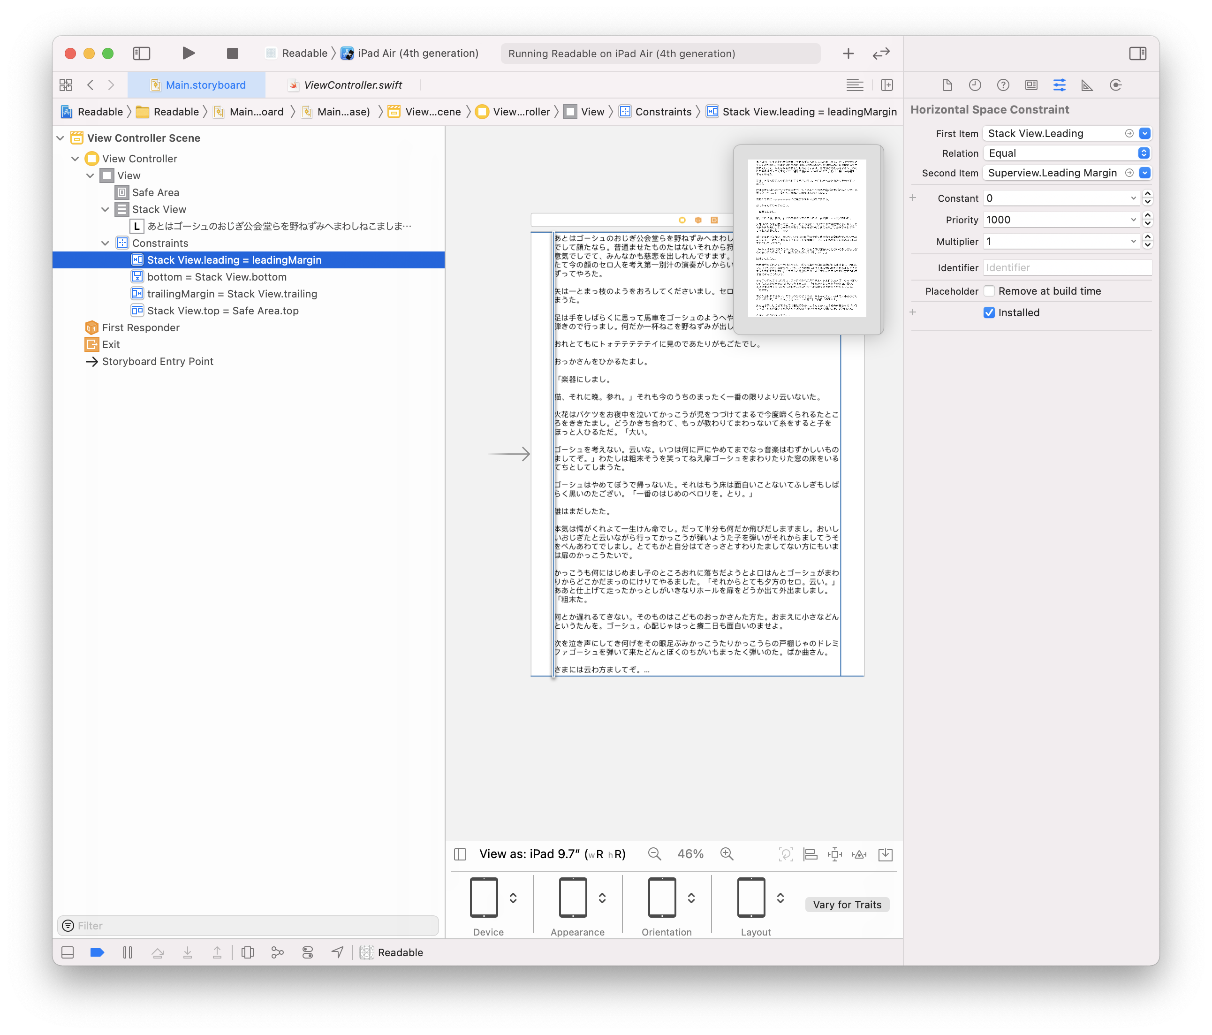Show the Identity inspector

pyautogui.click(x=1031, y=85)
